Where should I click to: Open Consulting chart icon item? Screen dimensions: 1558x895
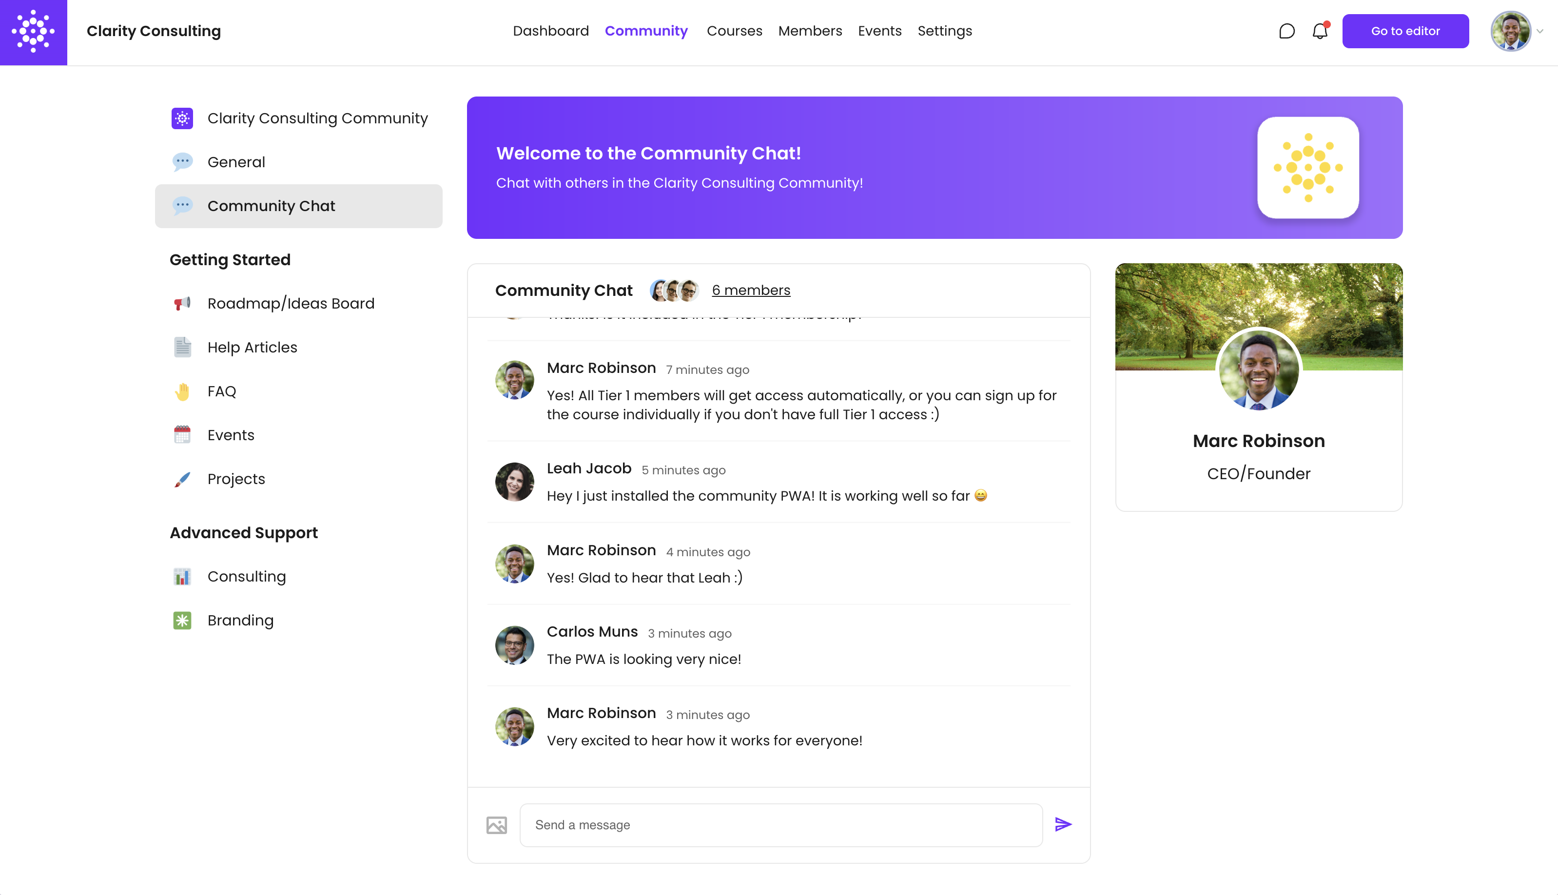[x=182, y=577]
